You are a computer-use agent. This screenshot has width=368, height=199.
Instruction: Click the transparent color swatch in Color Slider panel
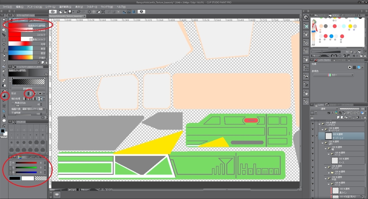coord(41,178)
